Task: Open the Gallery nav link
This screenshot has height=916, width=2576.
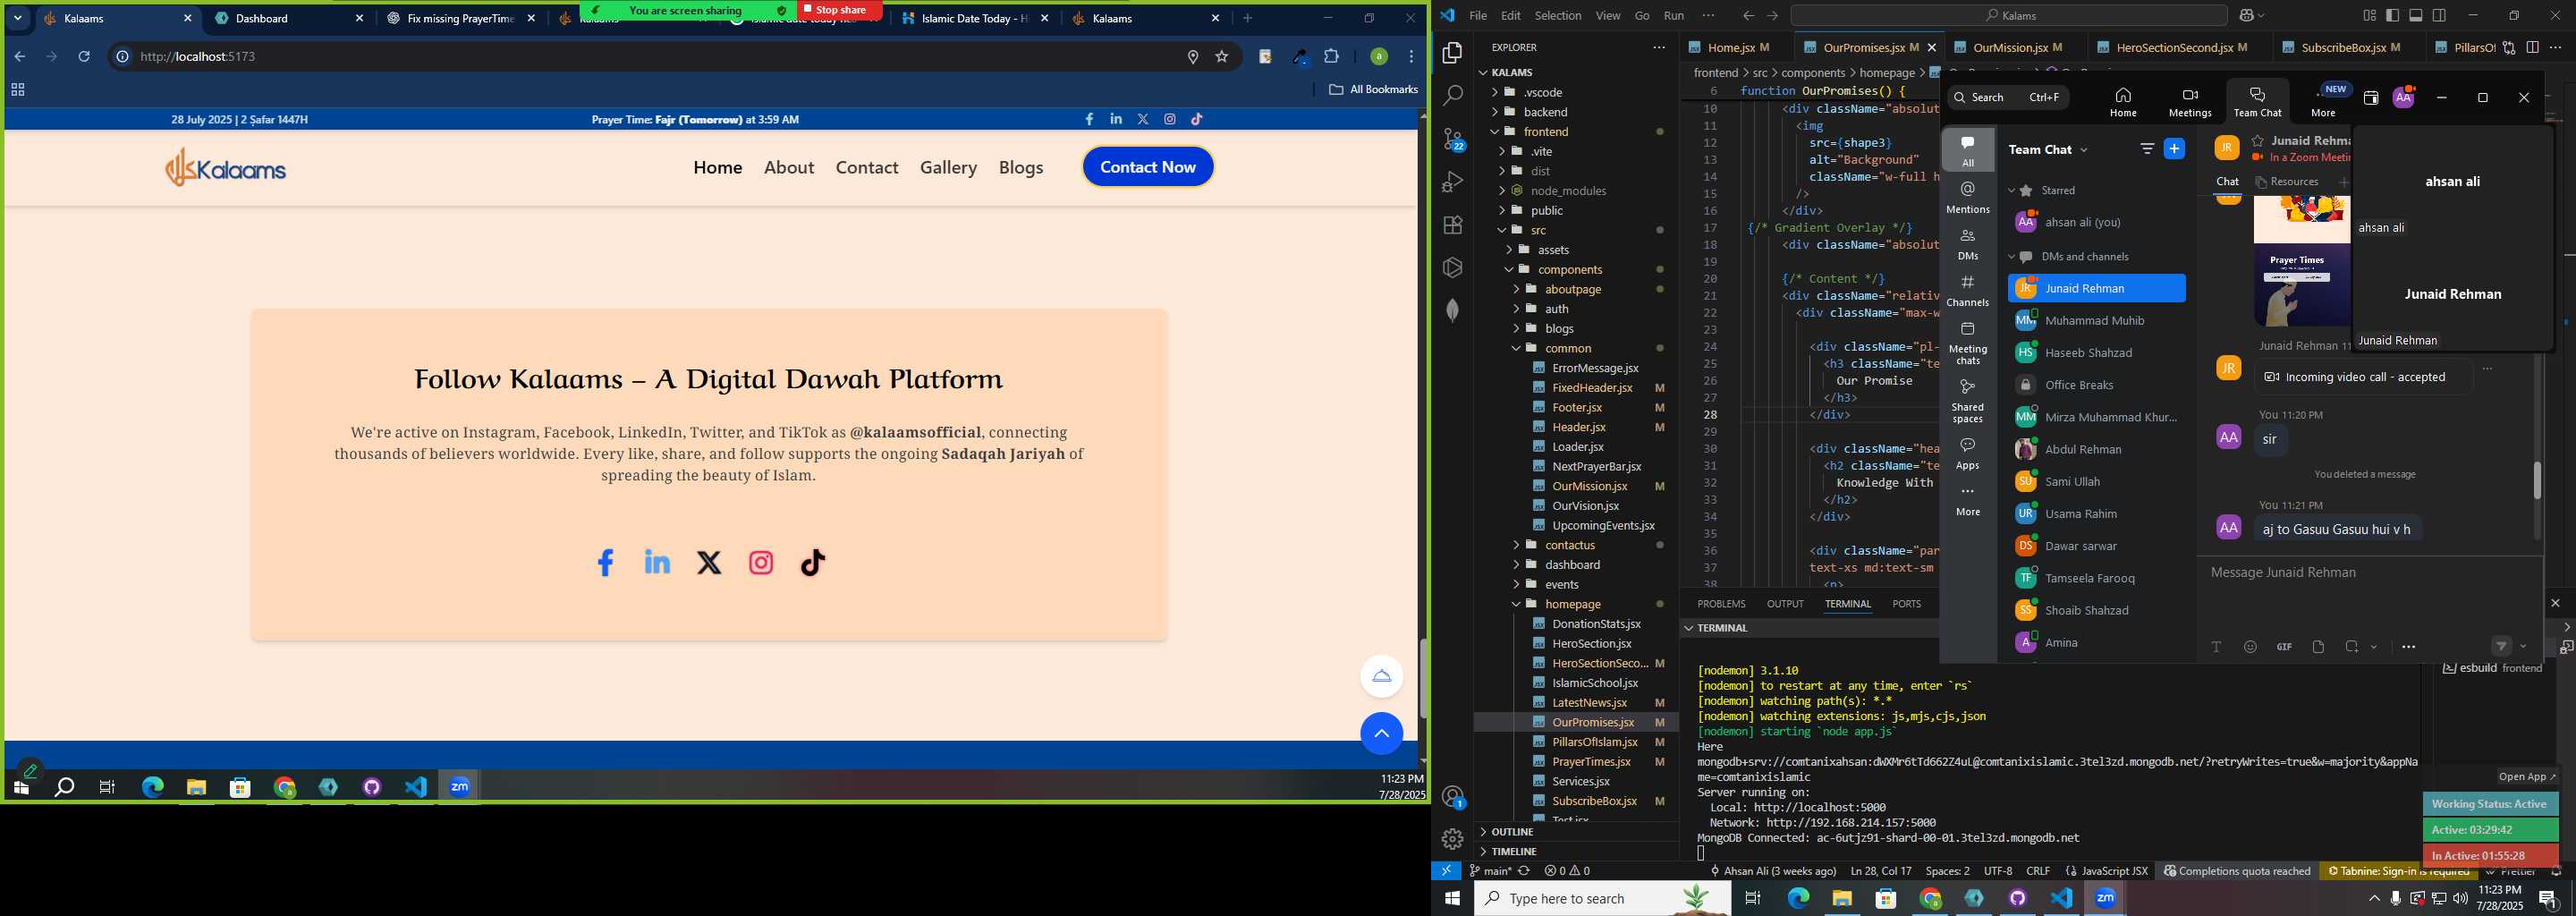Action: 948,167
